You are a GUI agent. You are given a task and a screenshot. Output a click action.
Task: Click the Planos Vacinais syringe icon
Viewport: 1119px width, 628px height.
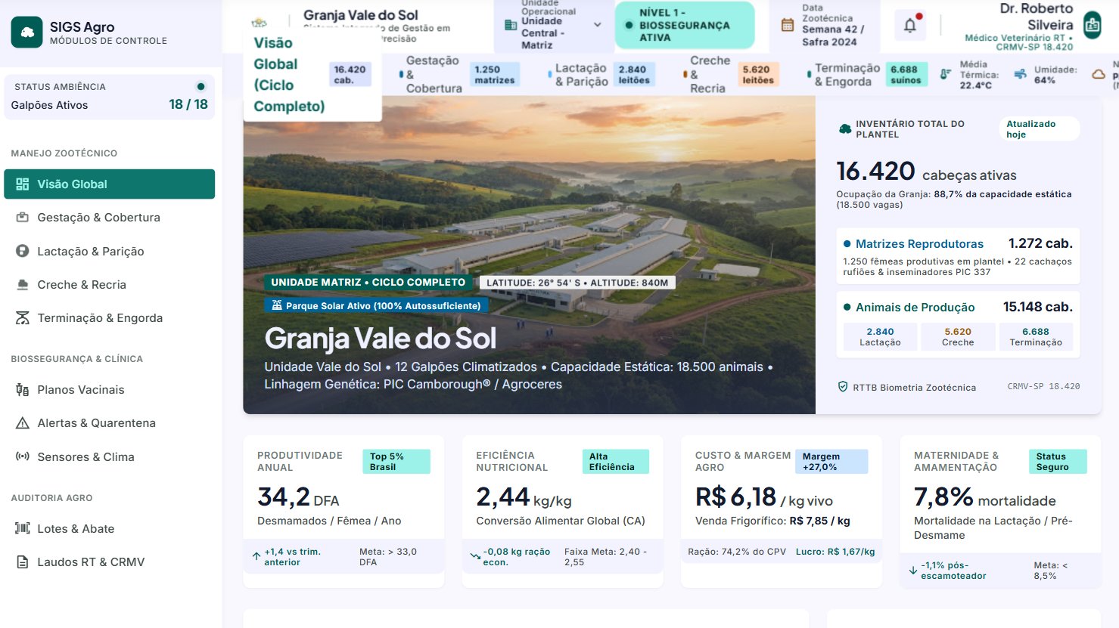(23, 390)
